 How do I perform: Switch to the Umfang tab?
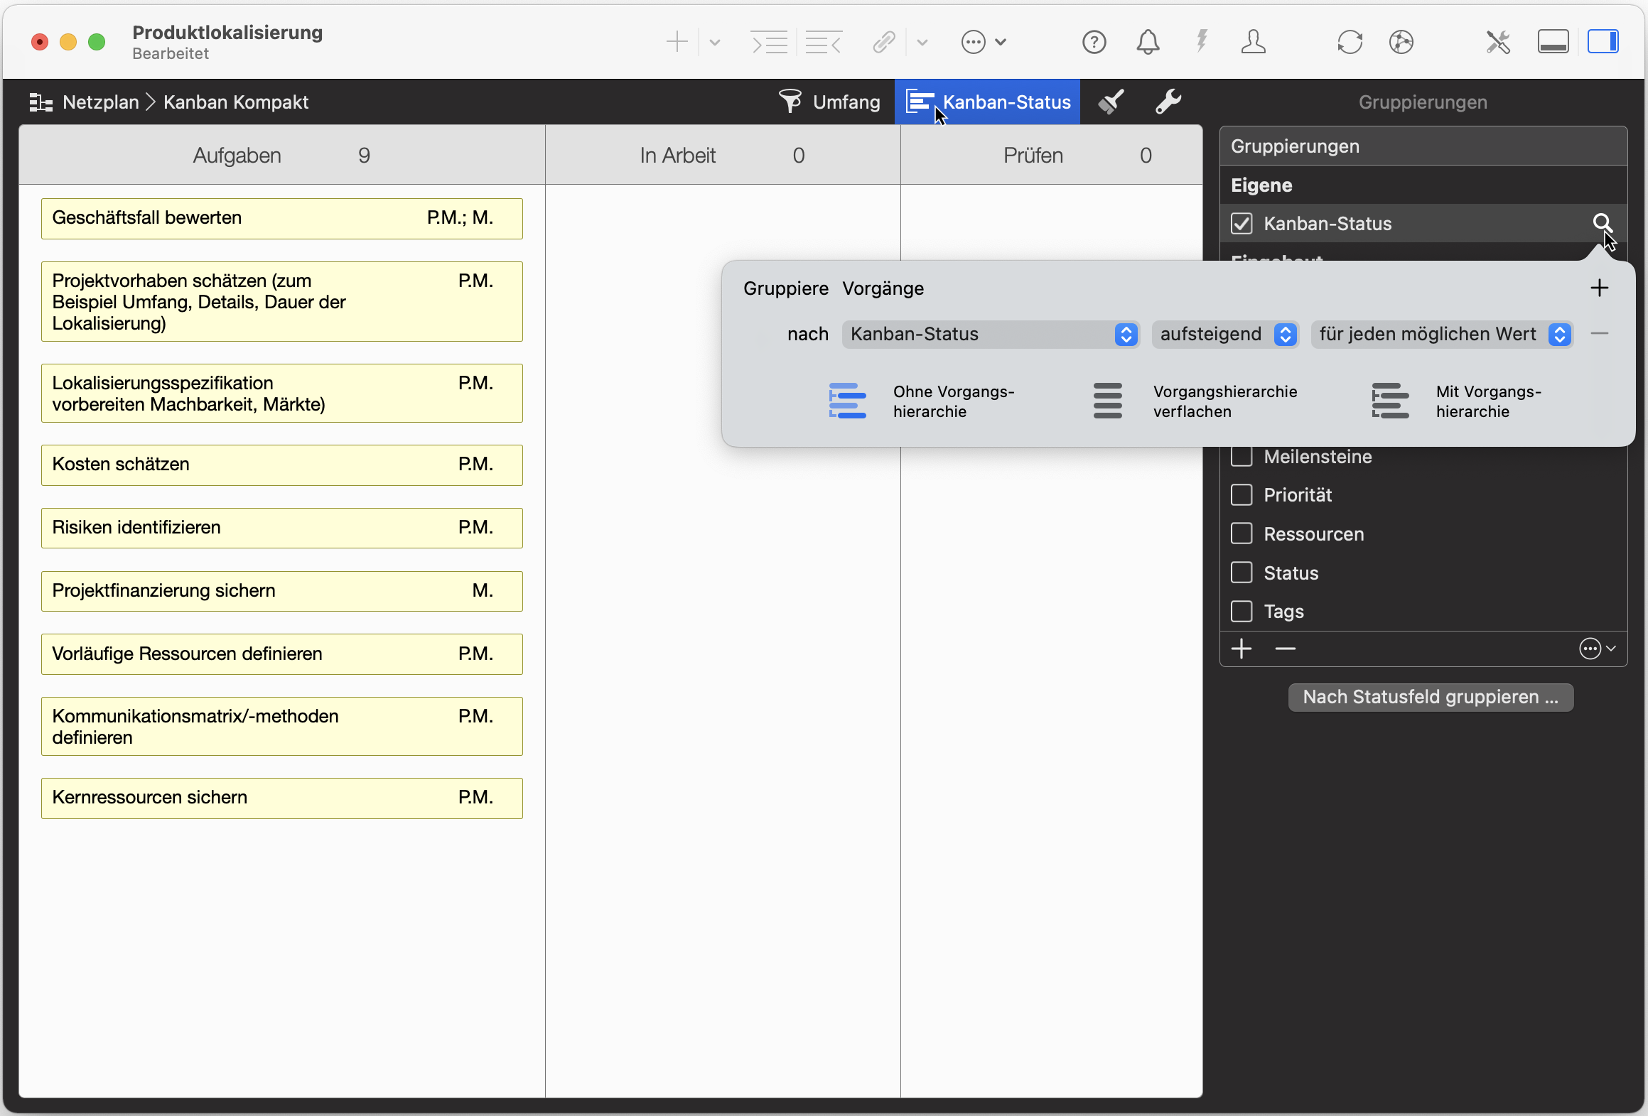[x=829, y=102]
